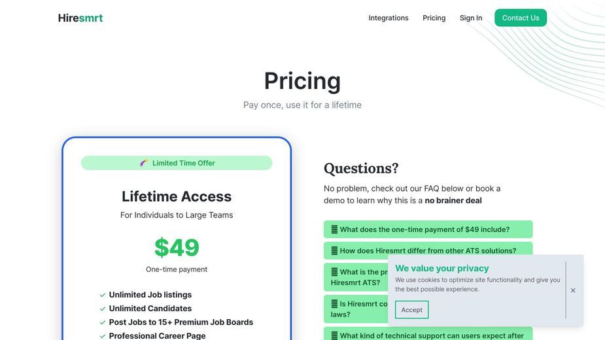Expand the "Is Hiresmrt" laws FAQ question

tap(356, 309)
